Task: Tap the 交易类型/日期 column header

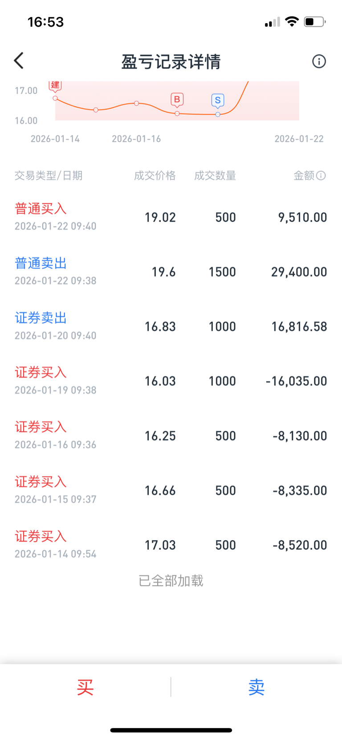Action: [49, 176]
